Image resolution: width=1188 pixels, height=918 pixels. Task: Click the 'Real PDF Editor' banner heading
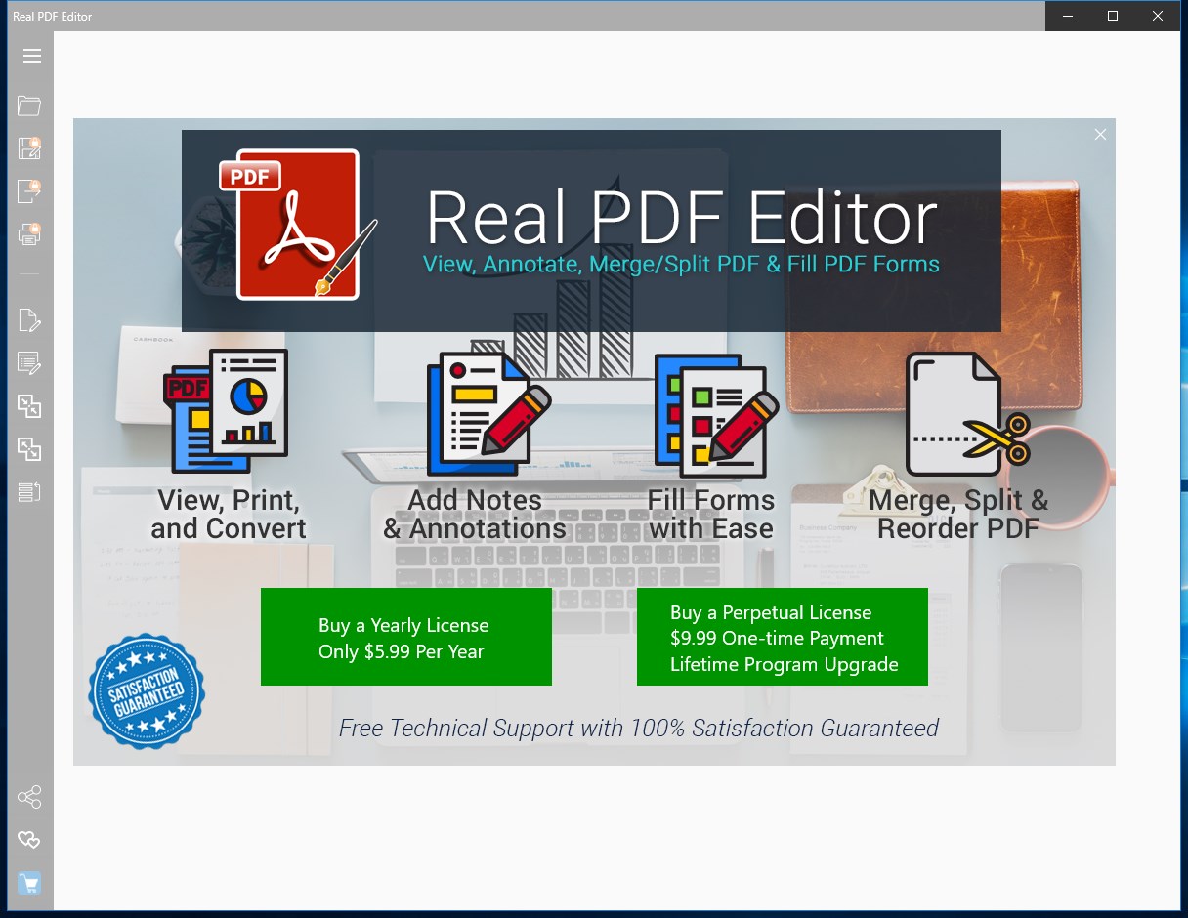point(682,218)
